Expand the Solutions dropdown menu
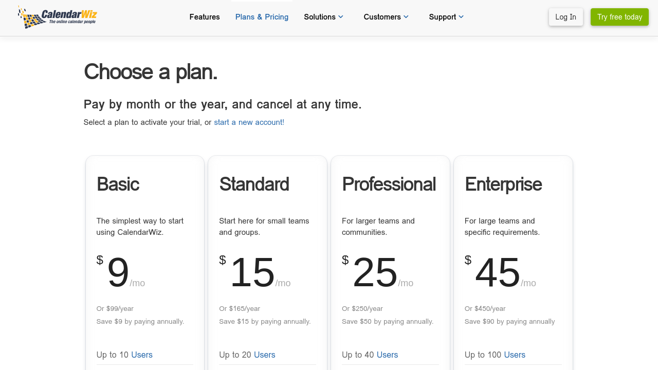Viewport: 658px width, 370px height. click(x=323, y=17)
